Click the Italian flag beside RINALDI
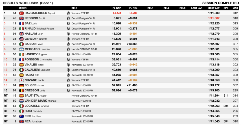 click(x=21, y=29)
